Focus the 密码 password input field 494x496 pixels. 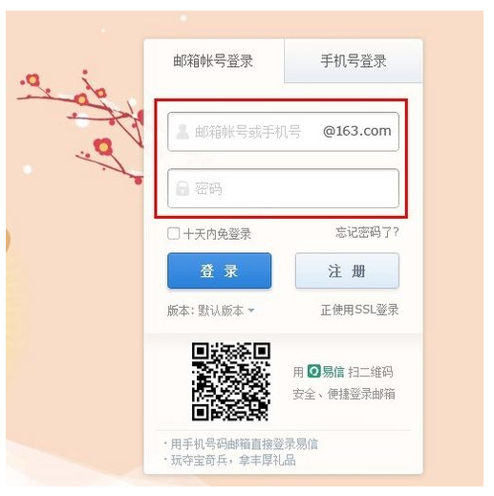coord(283,188)
